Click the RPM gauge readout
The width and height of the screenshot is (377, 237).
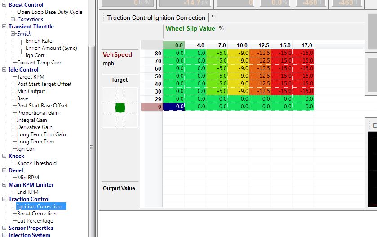click(x=129, y=3)
